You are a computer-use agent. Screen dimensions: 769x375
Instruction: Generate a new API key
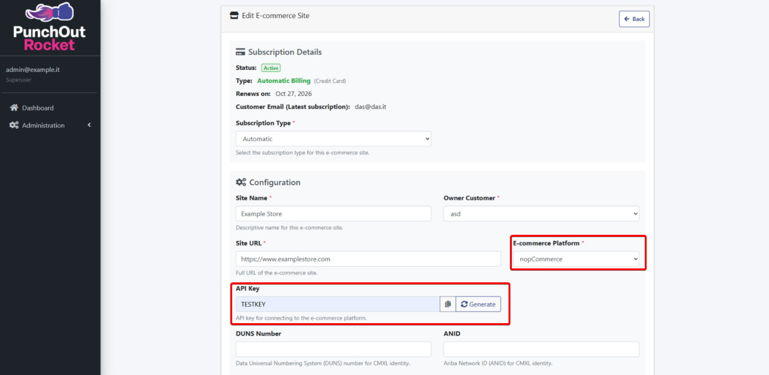478,304
